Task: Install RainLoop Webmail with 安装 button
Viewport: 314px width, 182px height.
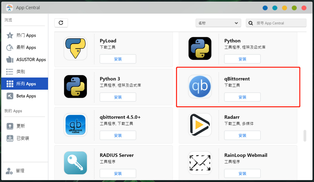Action: [242, 173]
